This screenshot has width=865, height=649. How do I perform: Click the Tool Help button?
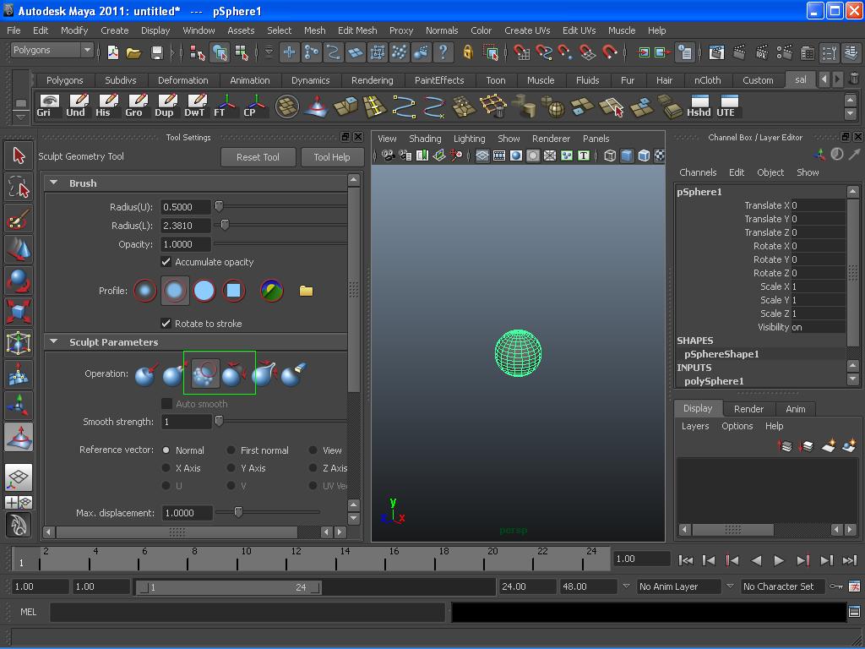point(331,157)
